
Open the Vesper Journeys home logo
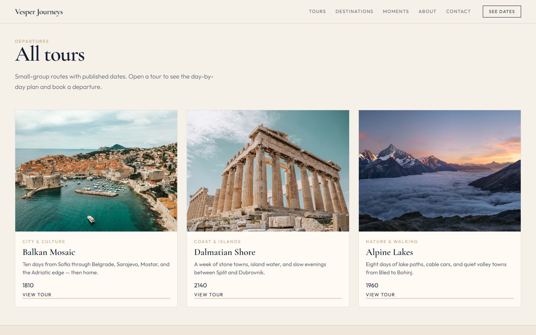pos(39,12)
